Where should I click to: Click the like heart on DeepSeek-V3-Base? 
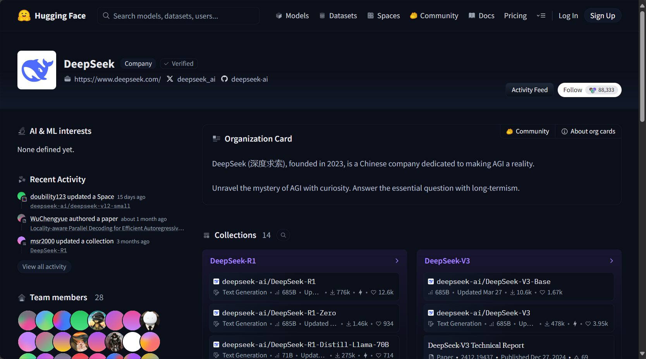click(543, 292)
